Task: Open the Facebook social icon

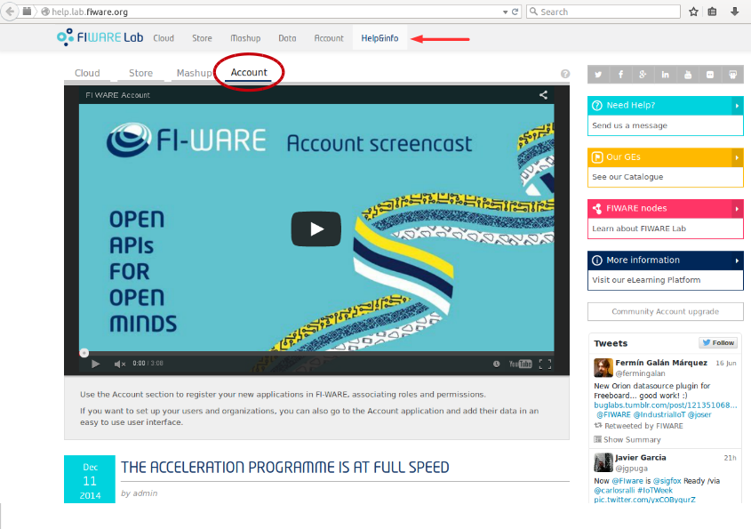Action: (620, 75)
